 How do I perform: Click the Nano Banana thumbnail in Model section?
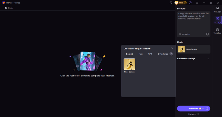181,49
